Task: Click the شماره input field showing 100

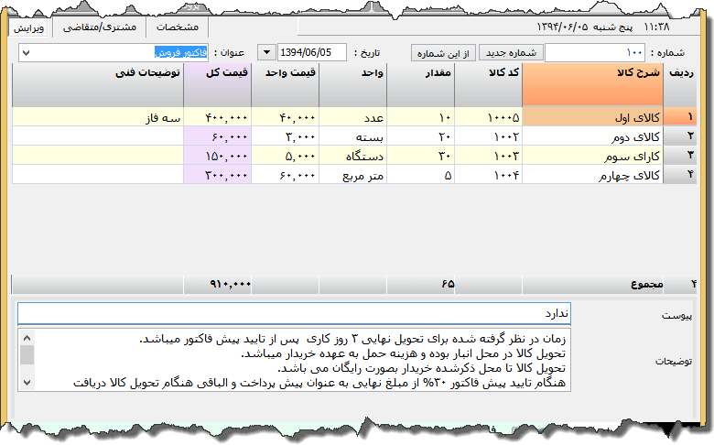Action: point(595,53)
